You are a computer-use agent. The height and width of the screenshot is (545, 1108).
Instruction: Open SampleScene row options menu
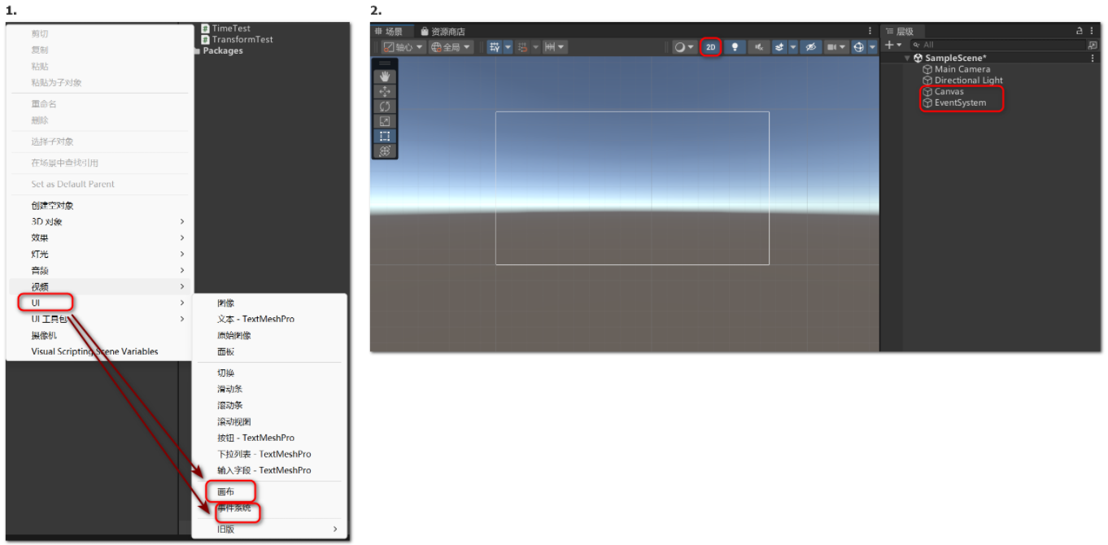coord(1093,58)
